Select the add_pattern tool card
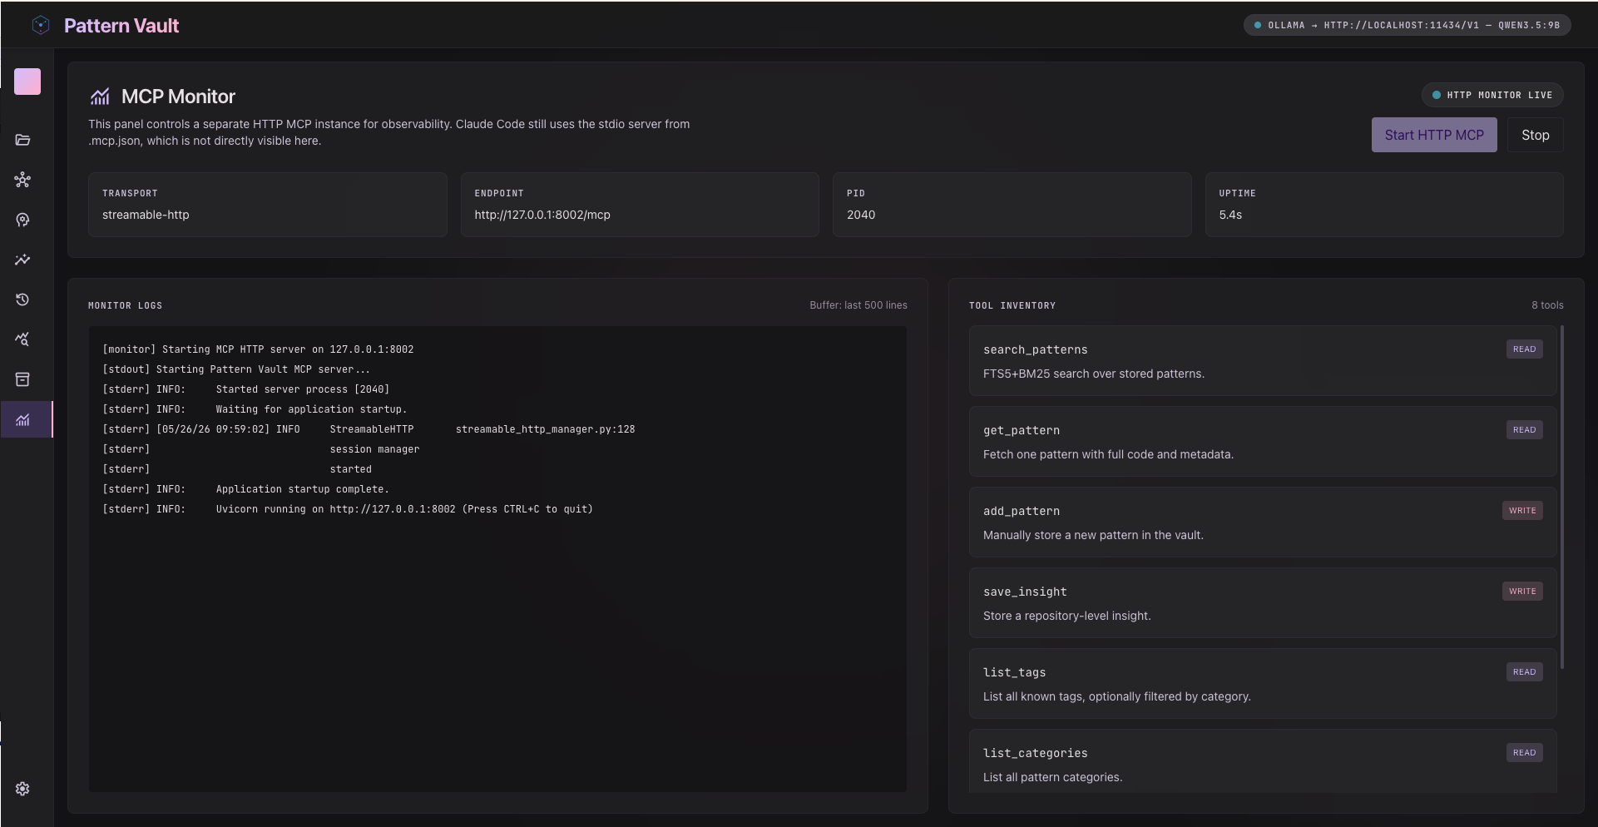Viewport: 1598px width, 827px height. point(1262,522)
